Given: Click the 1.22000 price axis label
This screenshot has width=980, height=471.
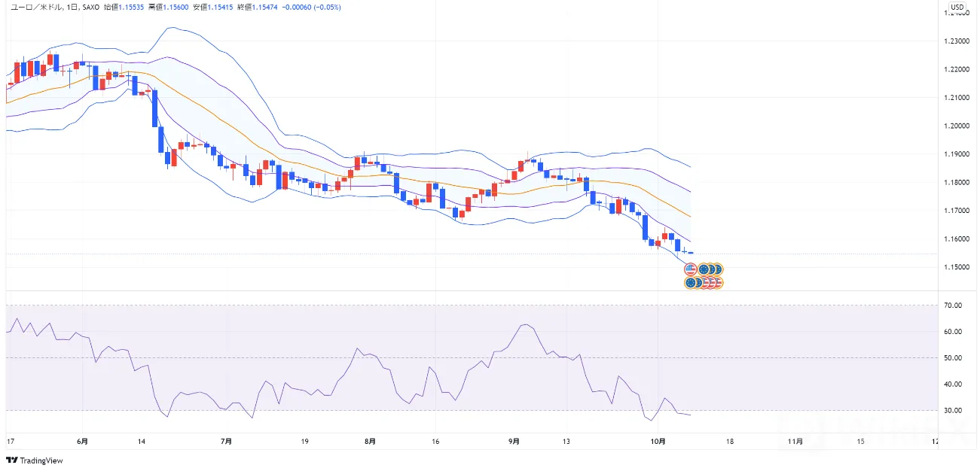Looking at the screenshot, I should point(957,69).
